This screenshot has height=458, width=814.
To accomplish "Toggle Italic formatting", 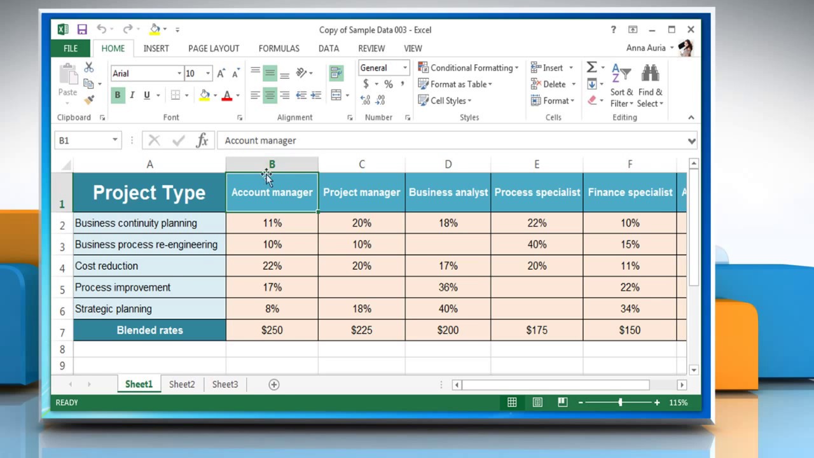I will coord(132,95).
